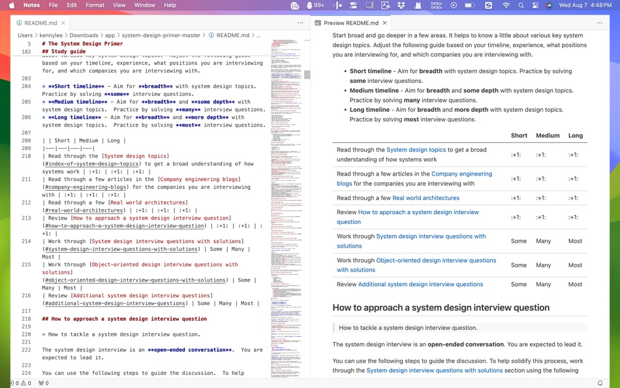This screenshot has height=388, width=620.
Task: Click the app breadcrumb segment
Action: click(x=110, y=35)
